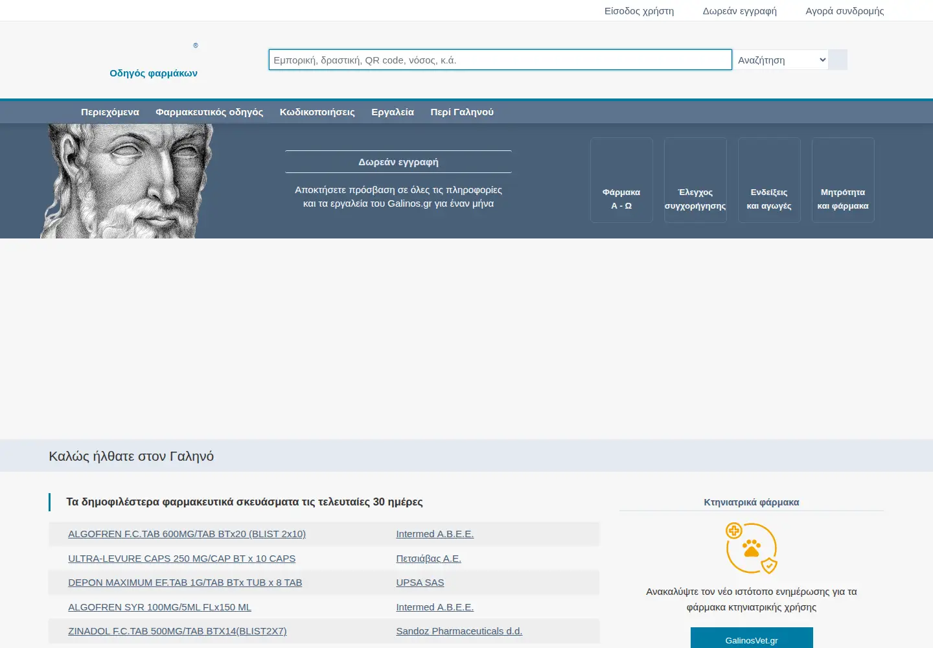The height and width of the screenshot is (648, 933).
Task: Click the GalinosVet.gr button
Action: click(752, 638)
